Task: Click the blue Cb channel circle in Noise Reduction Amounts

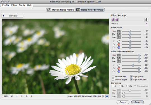Action: point(119,71)
